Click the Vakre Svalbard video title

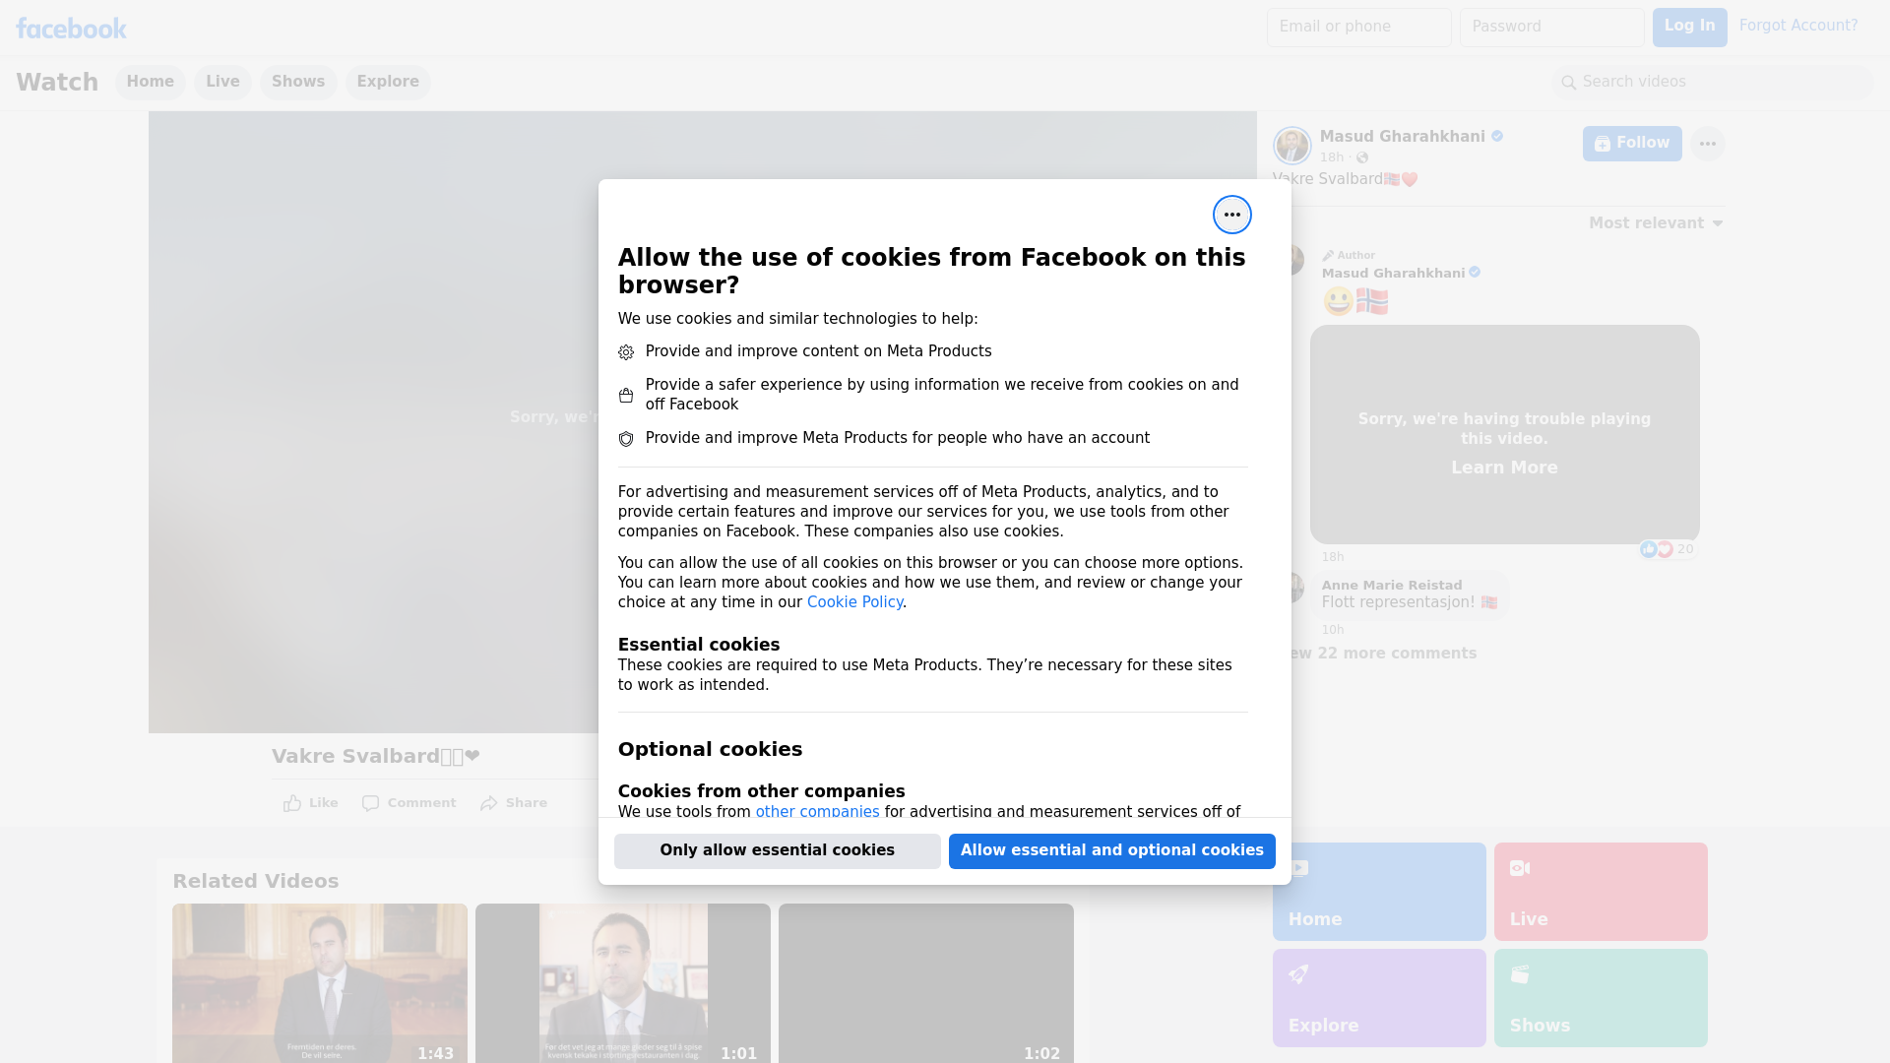tap(375, 756)
